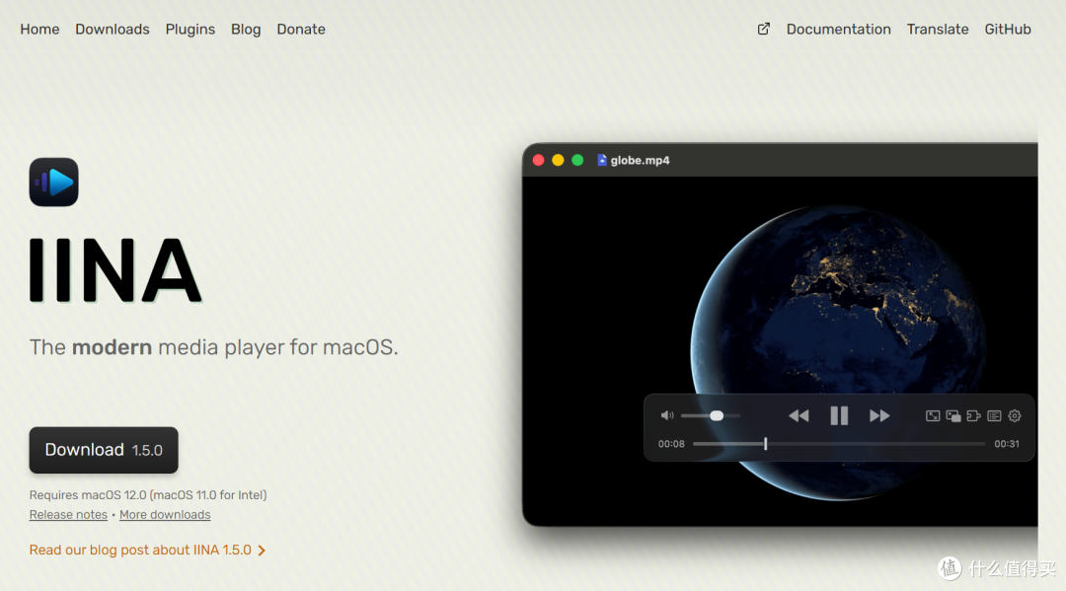Fast forward the video
This screenshot has width=1066, height=591.
(879, 415)
